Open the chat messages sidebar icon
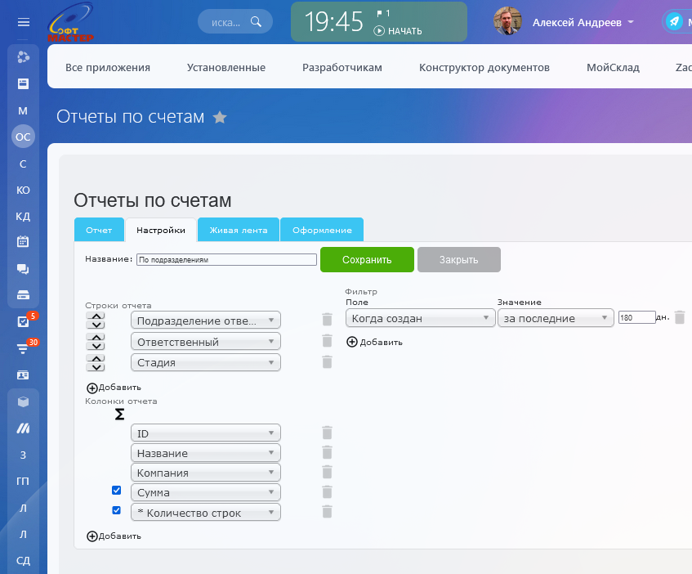This screenshot has height=574, width=692. click(23, 269)
